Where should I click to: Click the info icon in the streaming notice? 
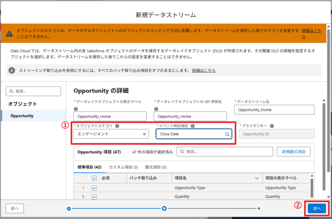tap(12, 70)
